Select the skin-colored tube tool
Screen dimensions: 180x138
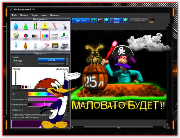tap(55, 26)
